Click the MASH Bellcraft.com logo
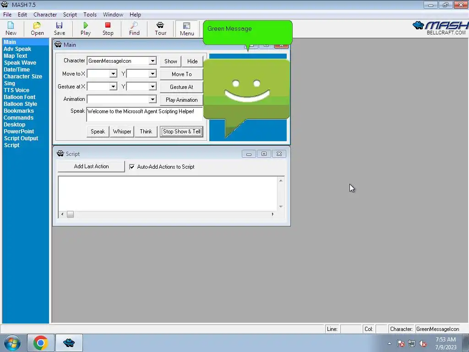This screenshot has height=352, width=469. (440, 28)
